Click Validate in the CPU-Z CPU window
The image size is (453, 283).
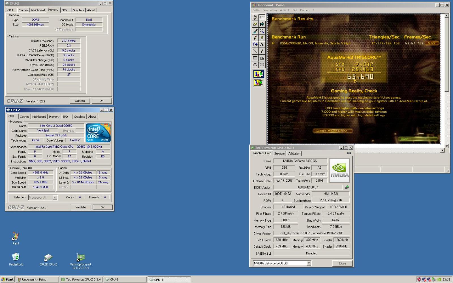[x=81, y=207]
